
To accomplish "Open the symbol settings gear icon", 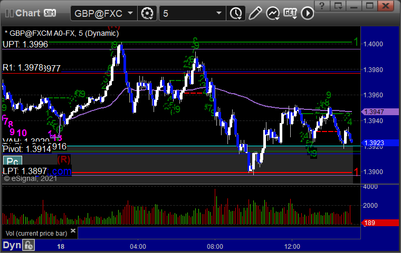I will 147,13.
